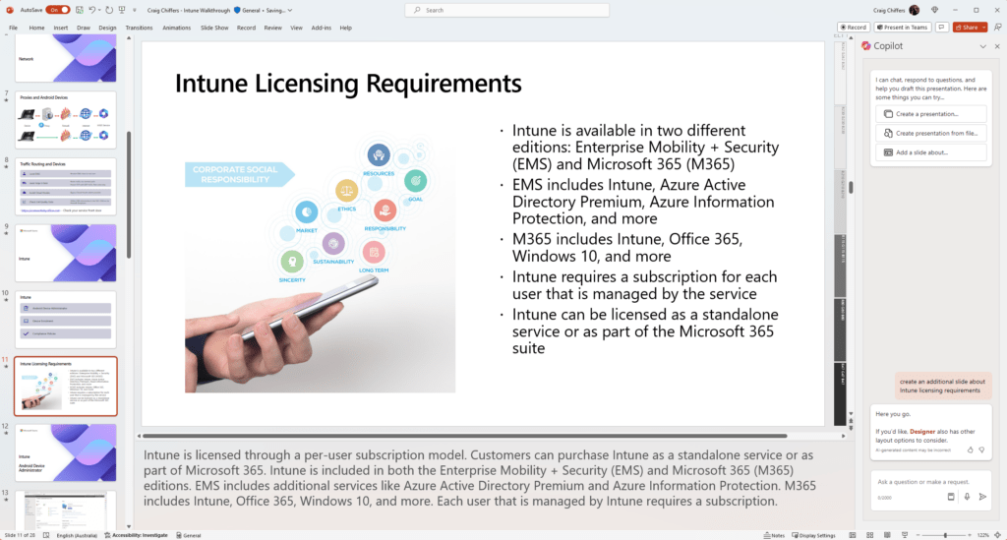Open Display Settings in status bar
Viewport: 1007px width, 540px height.
tap(813, 535)
